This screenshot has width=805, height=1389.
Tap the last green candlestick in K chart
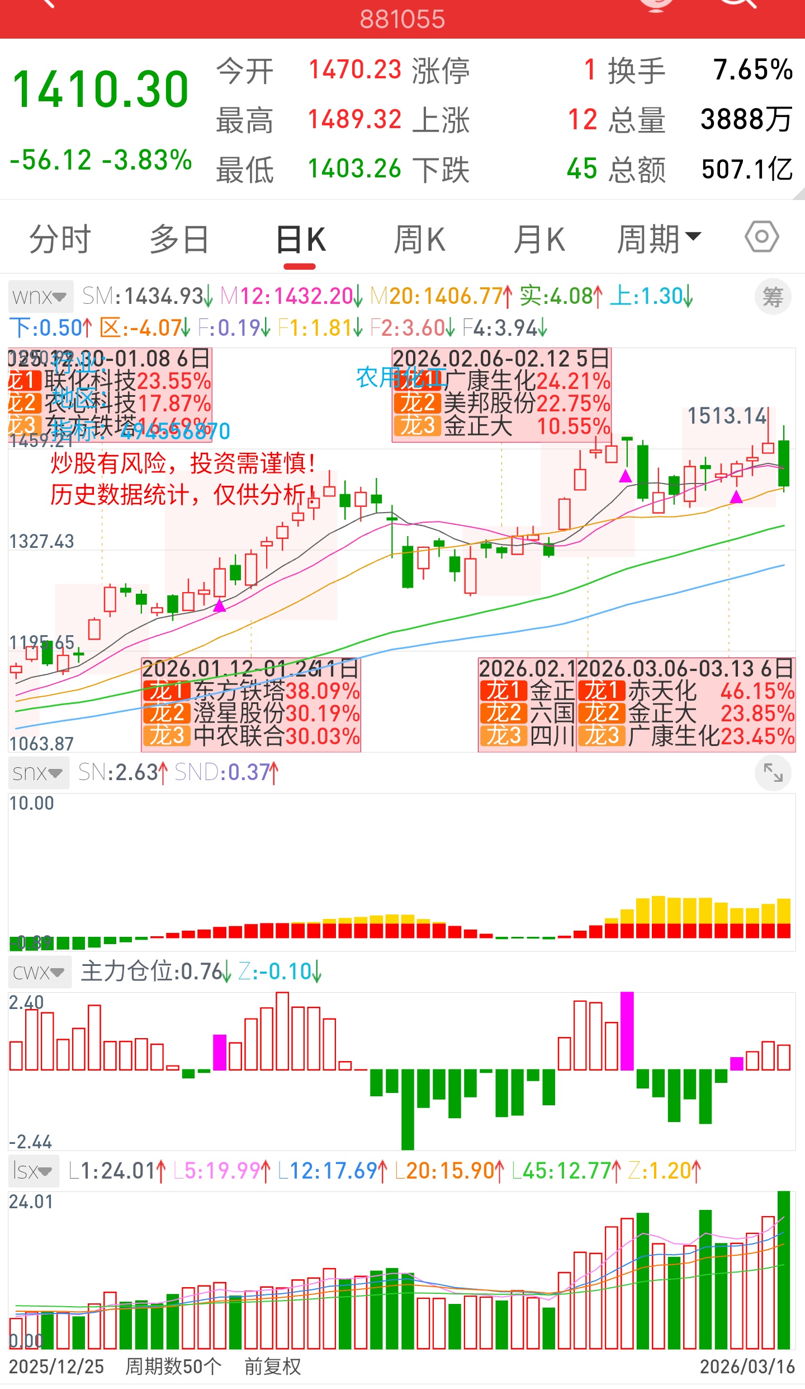pos(784,459)
